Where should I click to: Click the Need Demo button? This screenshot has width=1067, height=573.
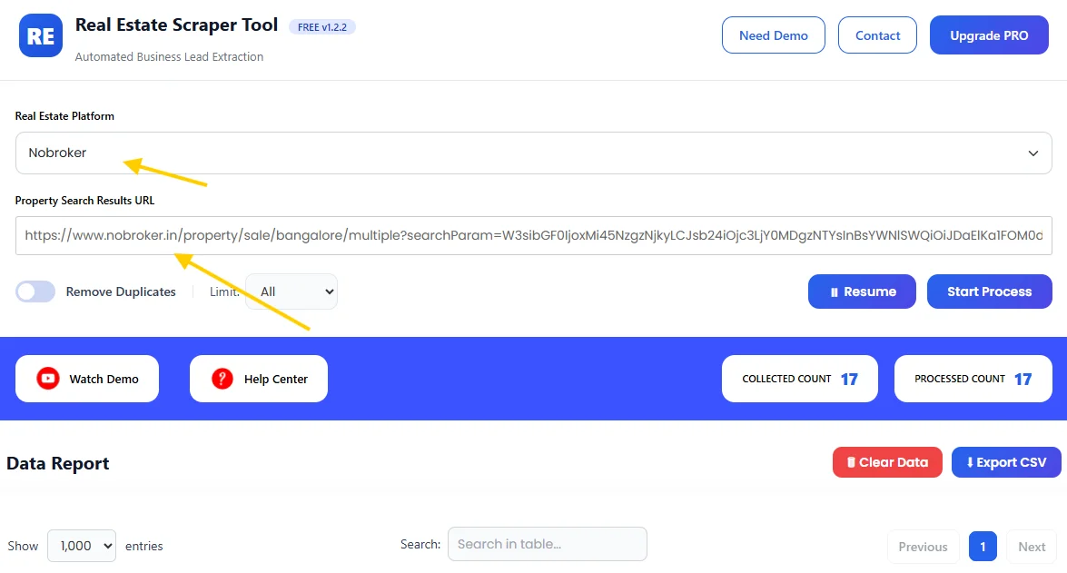point(773,35)
